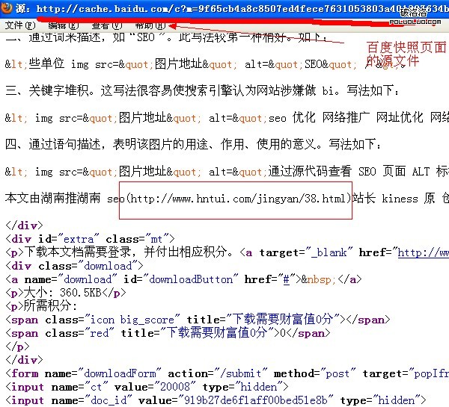Click the name="download" attribute text
The image size is (449, 407).
point(71,279)
